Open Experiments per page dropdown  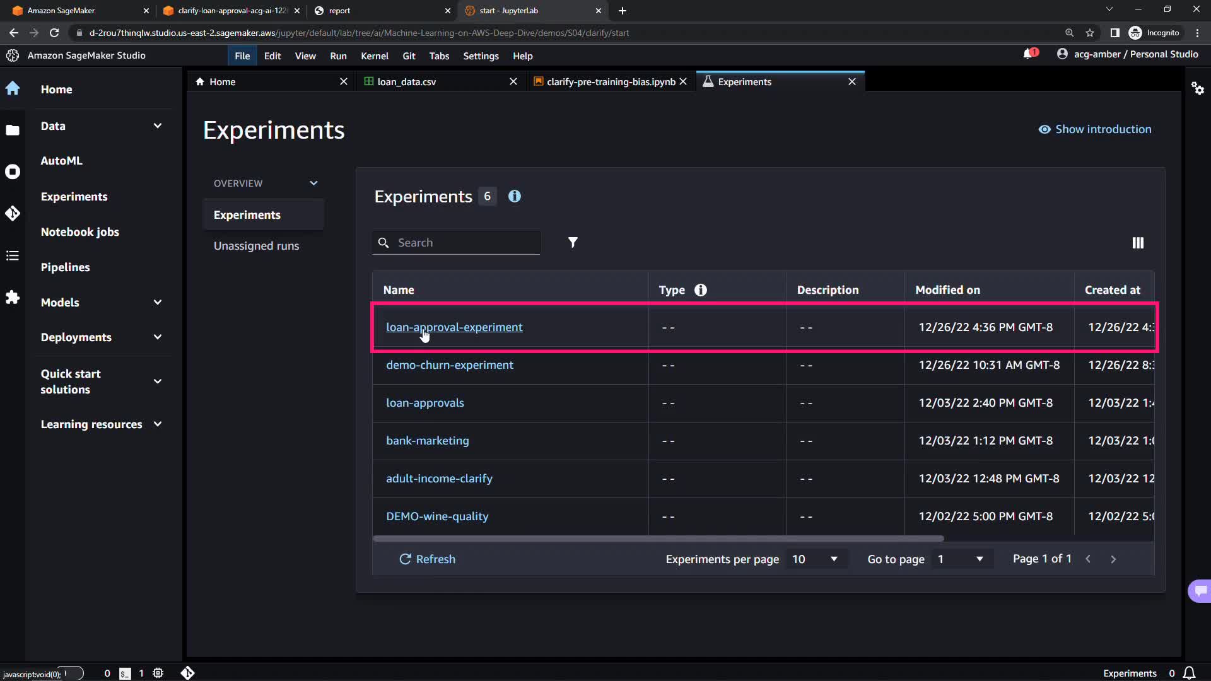pos(814,559)
